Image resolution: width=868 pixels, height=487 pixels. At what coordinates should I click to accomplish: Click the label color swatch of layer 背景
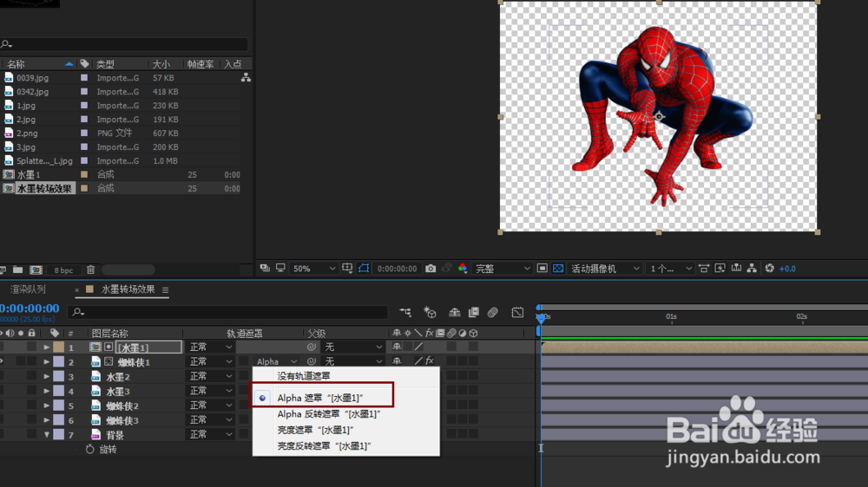59,434
